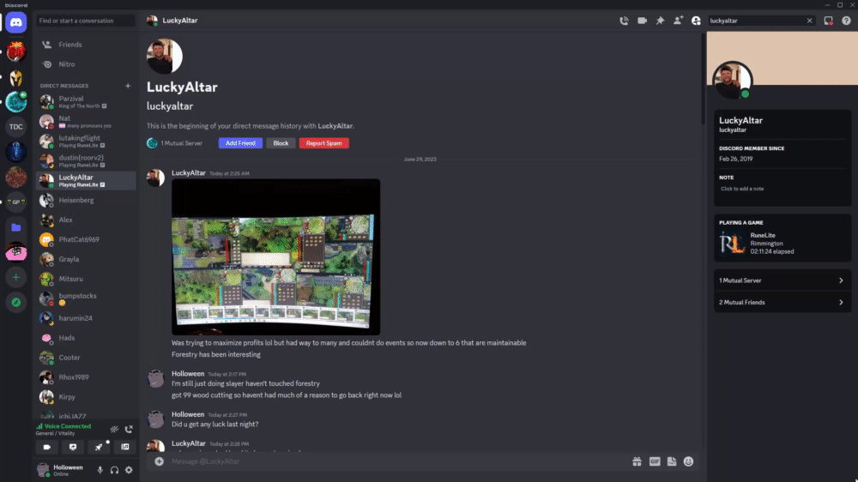Open pinned messages icon
Viewport: 858px width, 482px height.
click(660, 21)
